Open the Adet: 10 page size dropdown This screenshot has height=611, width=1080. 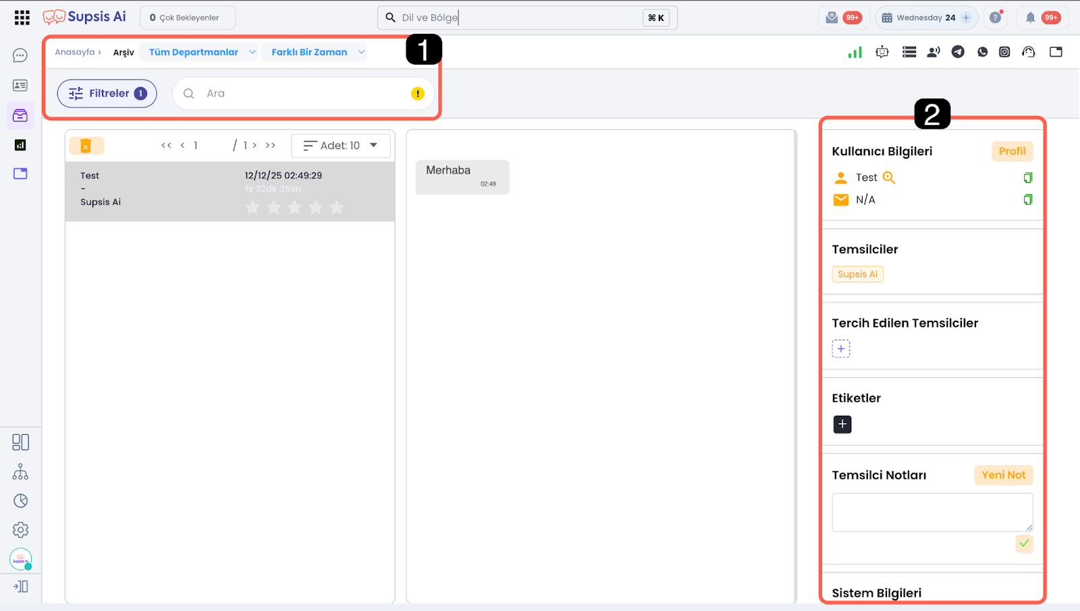[x=341, y=146]
